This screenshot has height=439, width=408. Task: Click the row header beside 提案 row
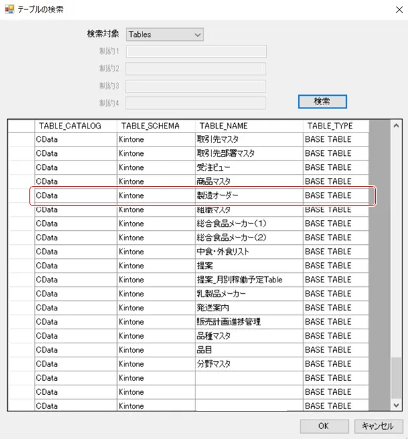[21, 266]
